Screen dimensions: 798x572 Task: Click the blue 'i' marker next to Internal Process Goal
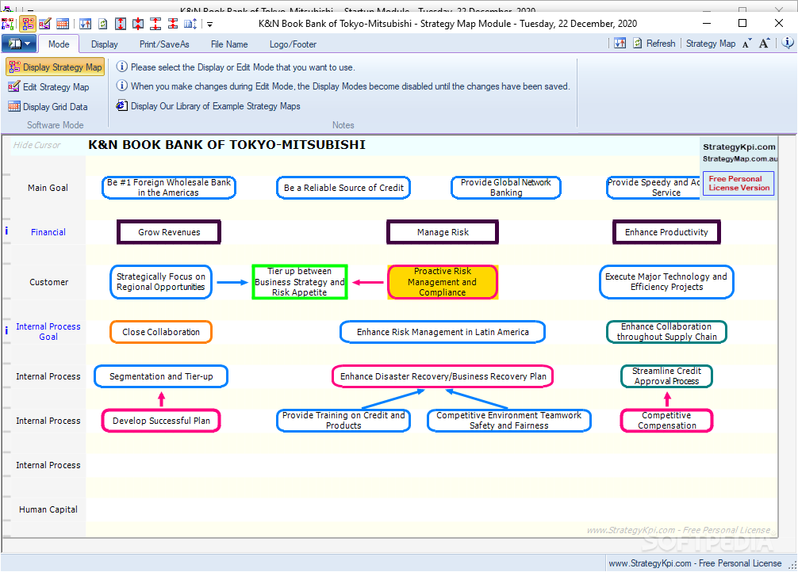[x=6, y=330]
